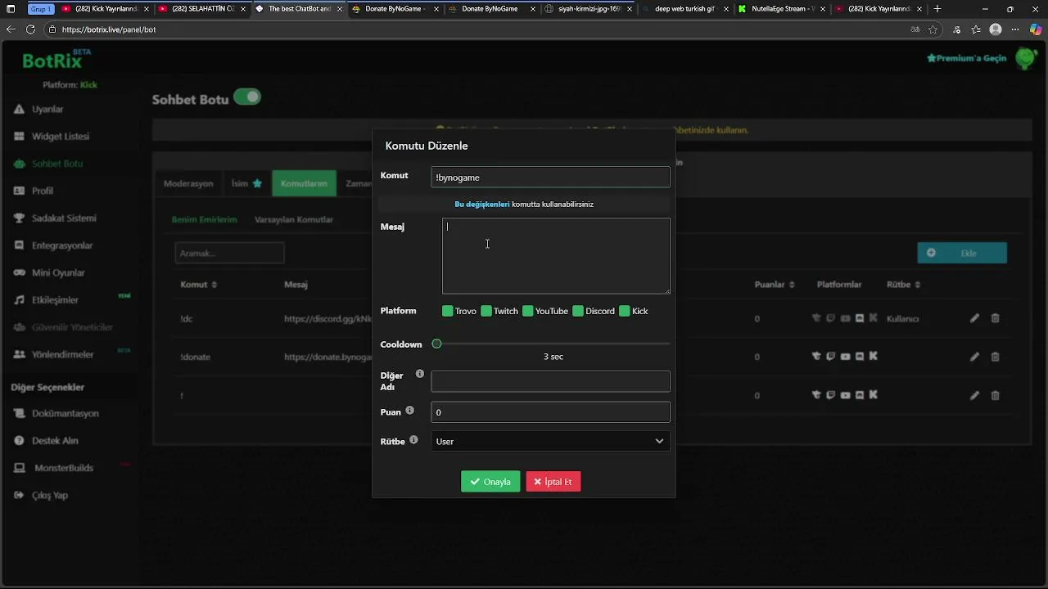Open Mini Oyunlar sidebar item
Viewport: 1048px width, 589px height.
[58, 272]
